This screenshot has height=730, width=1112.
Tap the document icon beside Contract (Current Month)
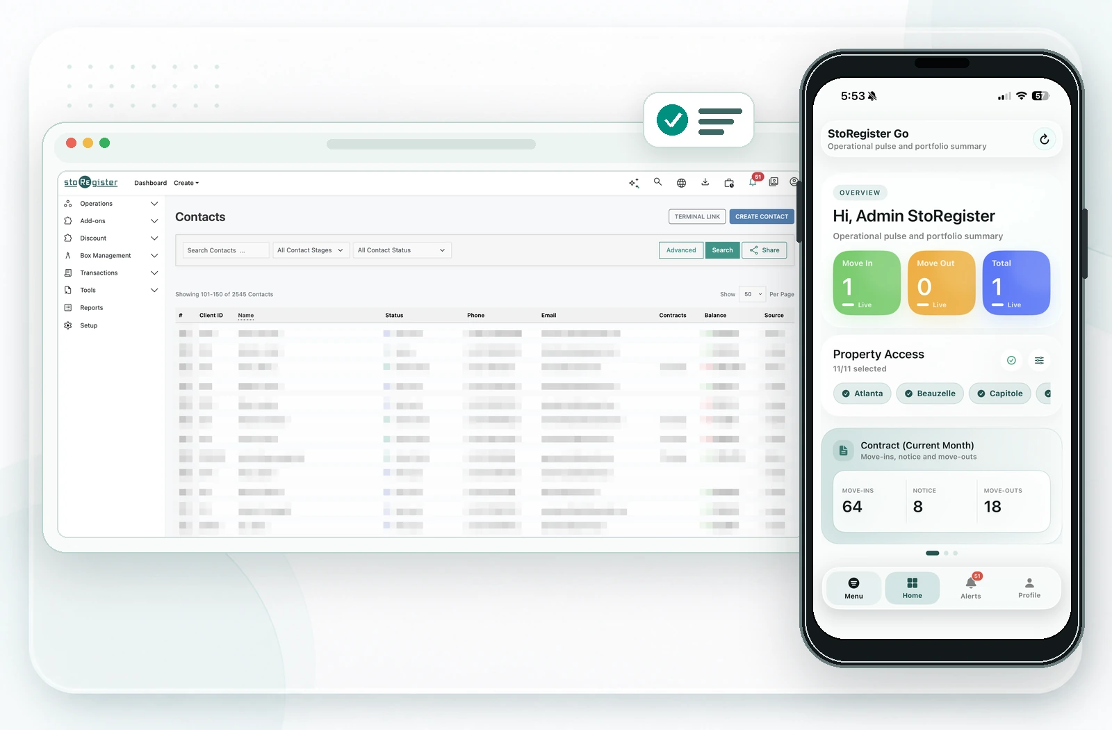[843, 451]
